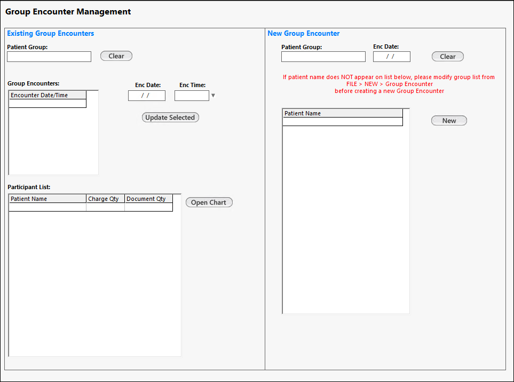514x382 pixels.
Task: Click Patient Name header in Participant List
Action: [x=48, y=199]
